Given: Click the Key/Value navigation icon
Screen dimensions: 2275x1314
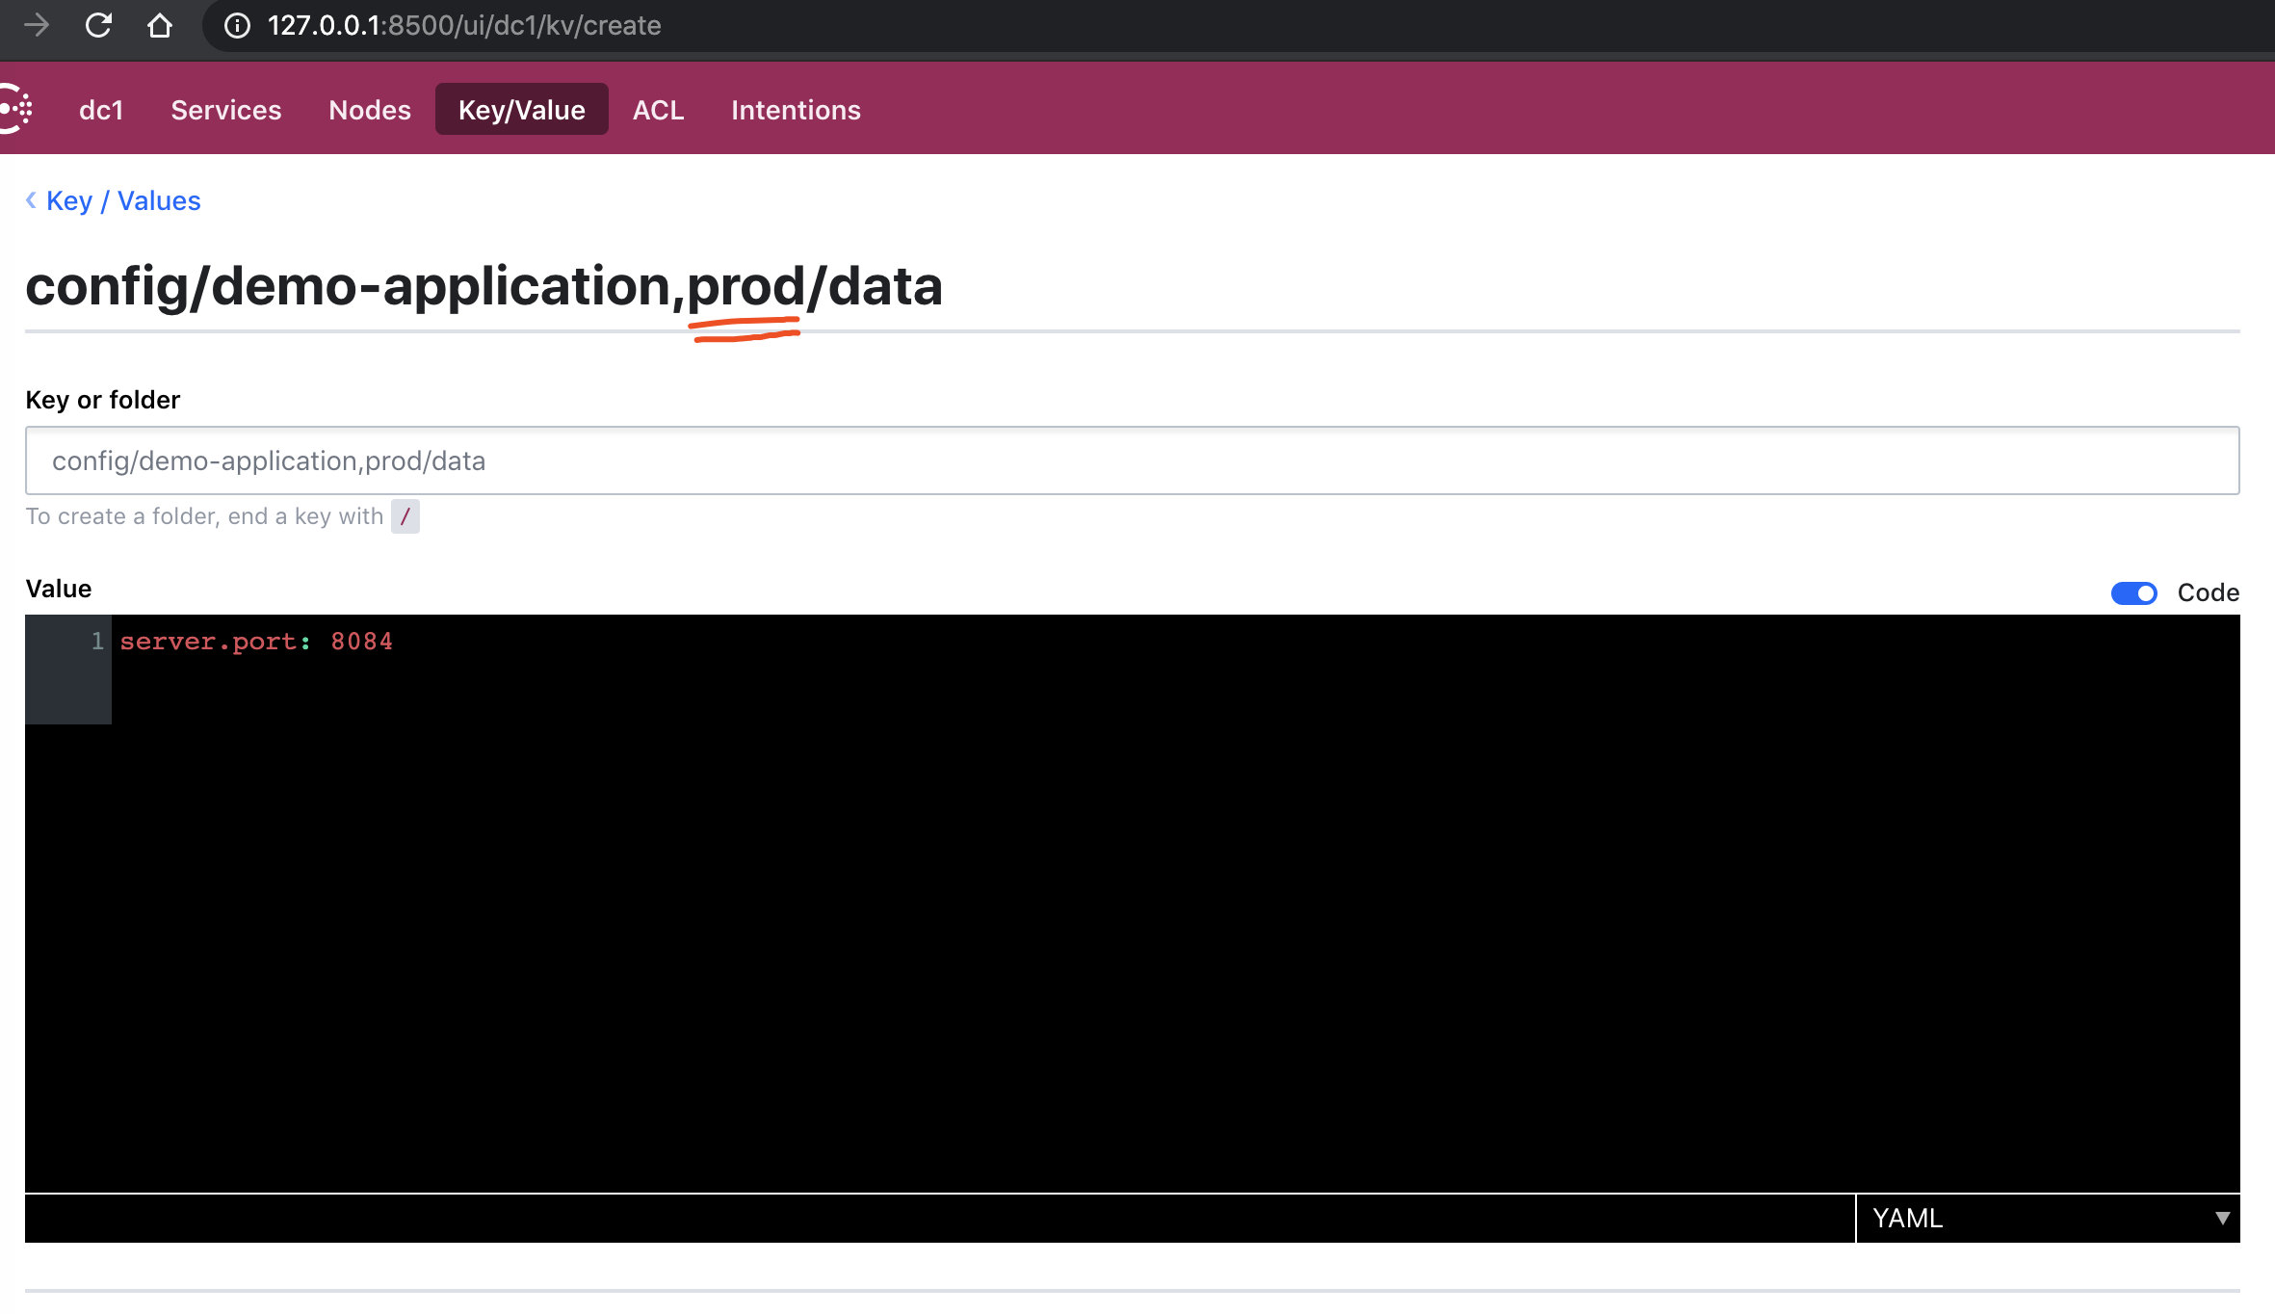Looking at the screenshot, I should tap(522, 110).
